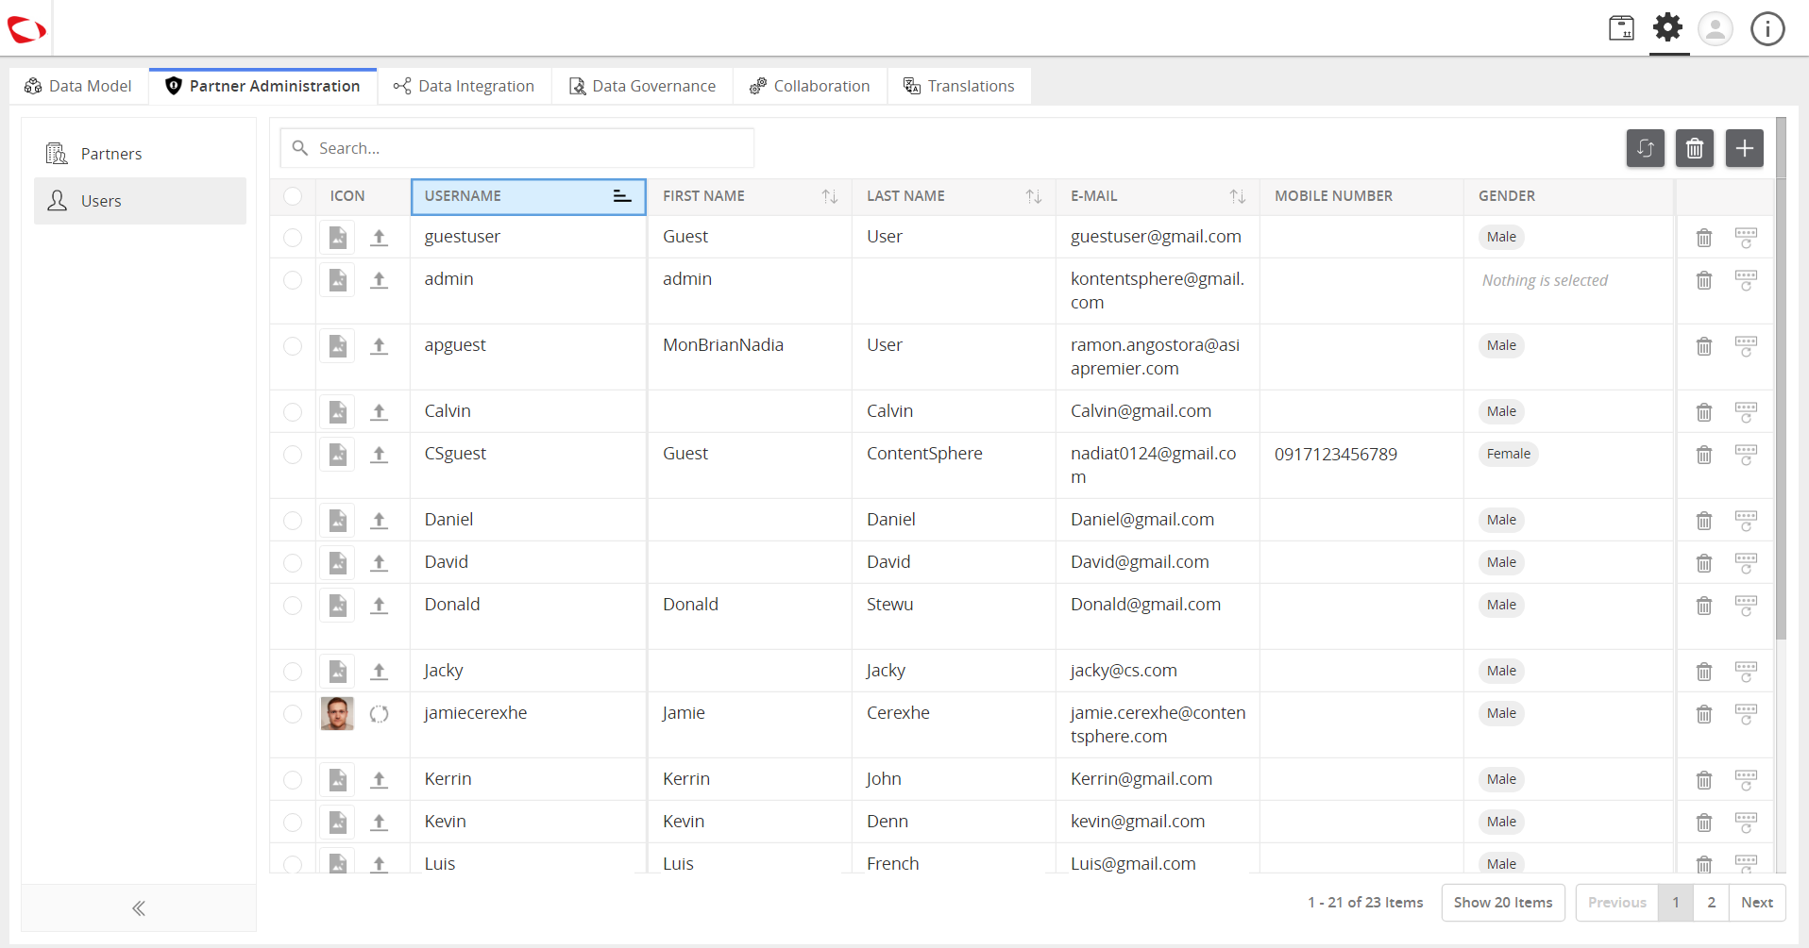Select the apguest row checkbox
Screen dimensions: 1809x948
tap(293, 346)
